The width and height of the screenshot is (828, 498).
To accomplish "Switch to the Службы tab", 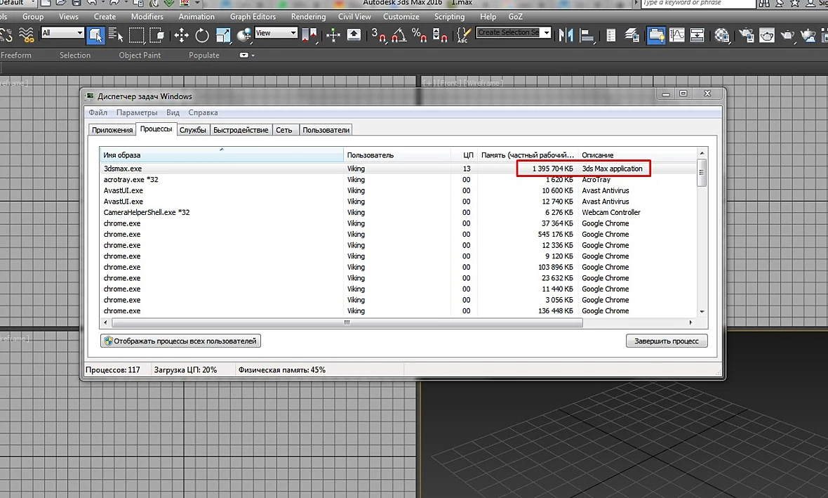I will tap(193, 130).
